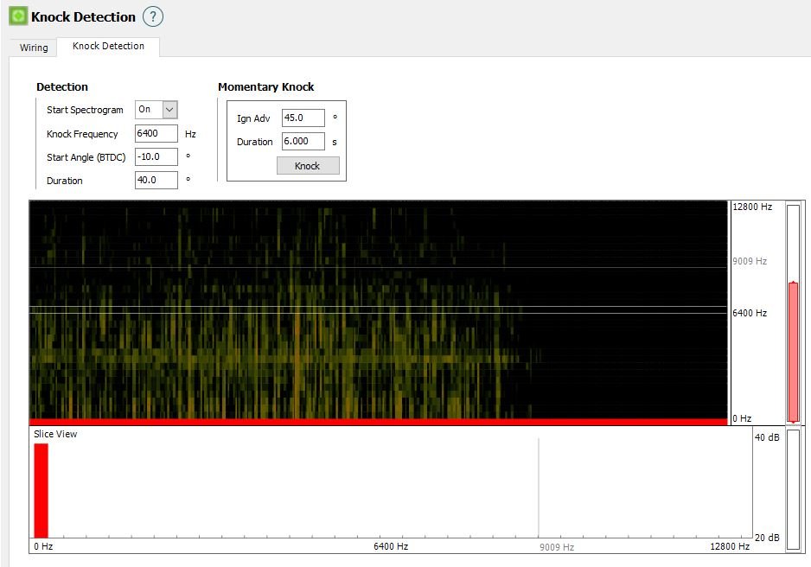Viewport: 811px width, 567px height.
Task: Click the Detection Duration 40.0 field
Action: click(x=156, y=180)
